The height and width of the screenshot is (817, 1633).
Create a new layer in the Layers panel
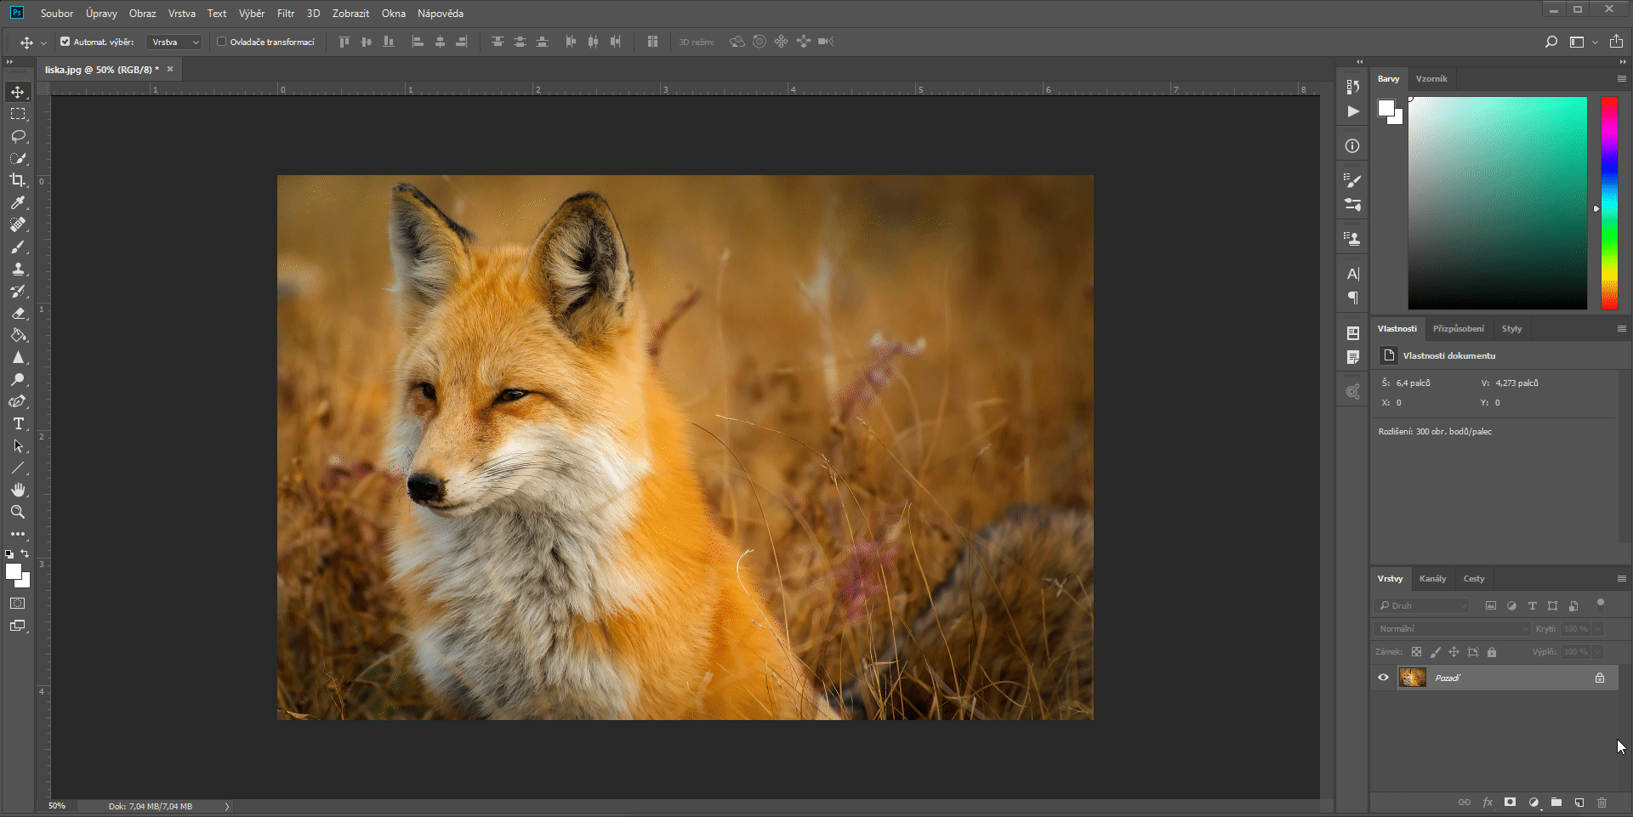[x=1579, y=802]
